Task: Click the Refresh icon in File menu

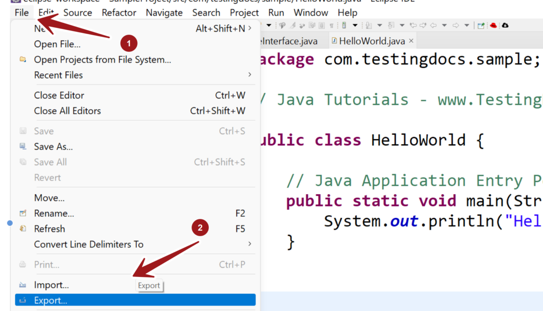Action: [x=23, y=229]
